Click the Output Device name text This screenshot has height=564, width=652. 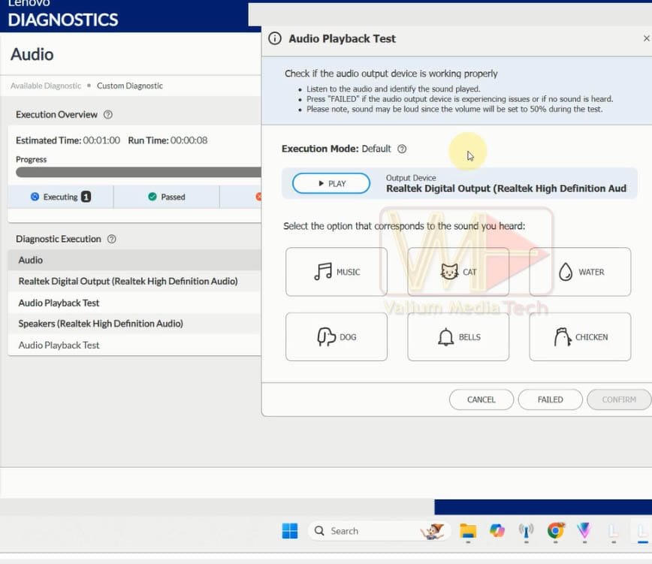(506, 189)
